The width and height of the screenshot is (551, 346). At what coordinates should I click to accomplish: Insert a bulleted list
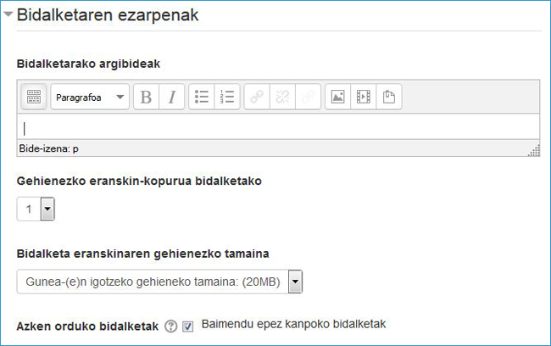[x=202, y=98]
